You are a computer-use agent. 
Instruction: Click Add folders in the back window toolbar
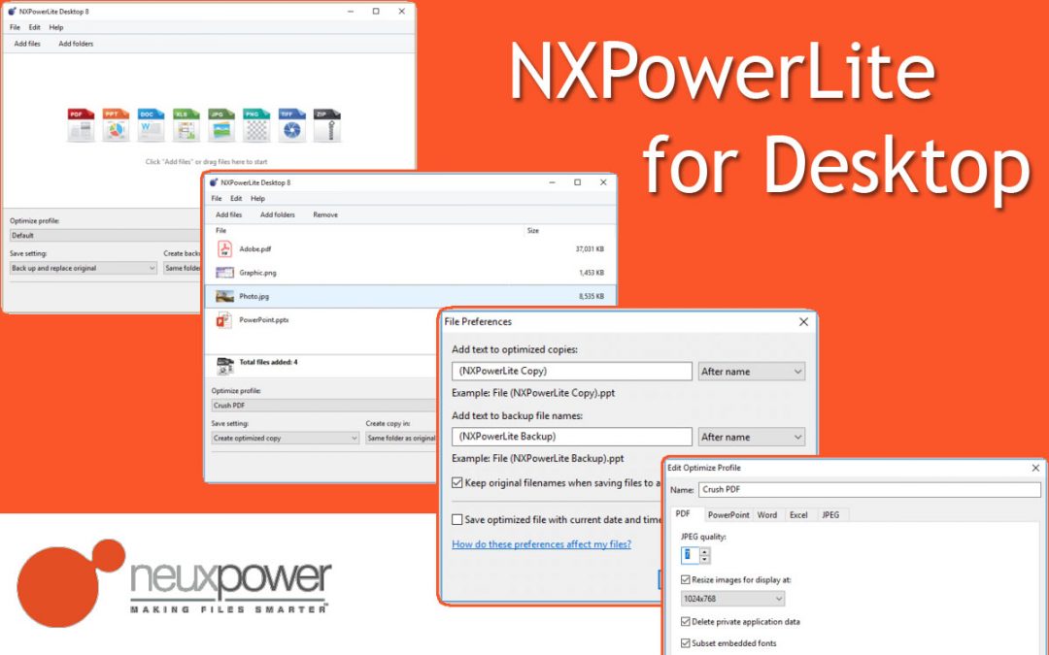[x=77, y=44]
